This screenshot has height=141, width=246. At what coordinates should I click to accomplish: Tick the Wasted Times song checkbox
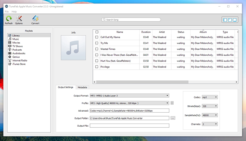(97, 49)
